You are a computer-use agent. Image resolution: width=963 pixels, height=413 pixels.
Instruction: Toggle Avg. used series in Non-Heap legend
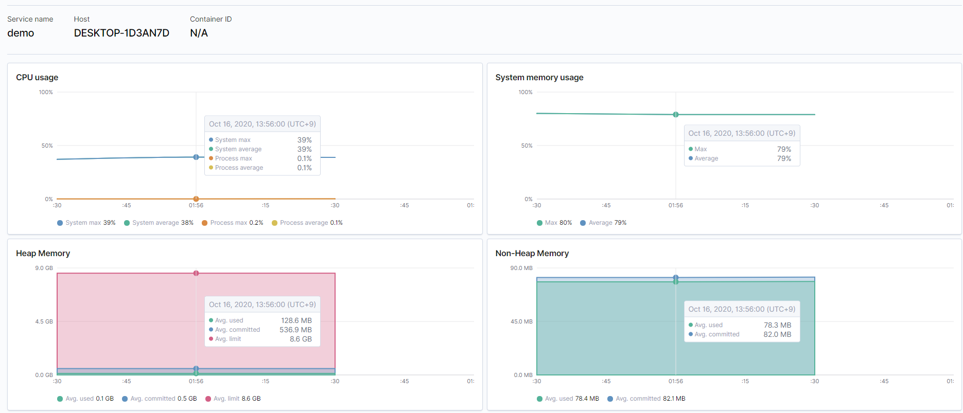568,399
